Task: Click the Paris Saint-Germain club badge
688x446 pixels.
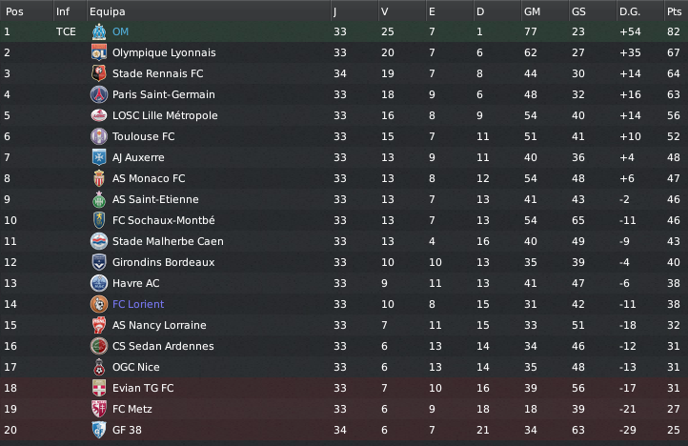Action: click(x=98, y=94)
